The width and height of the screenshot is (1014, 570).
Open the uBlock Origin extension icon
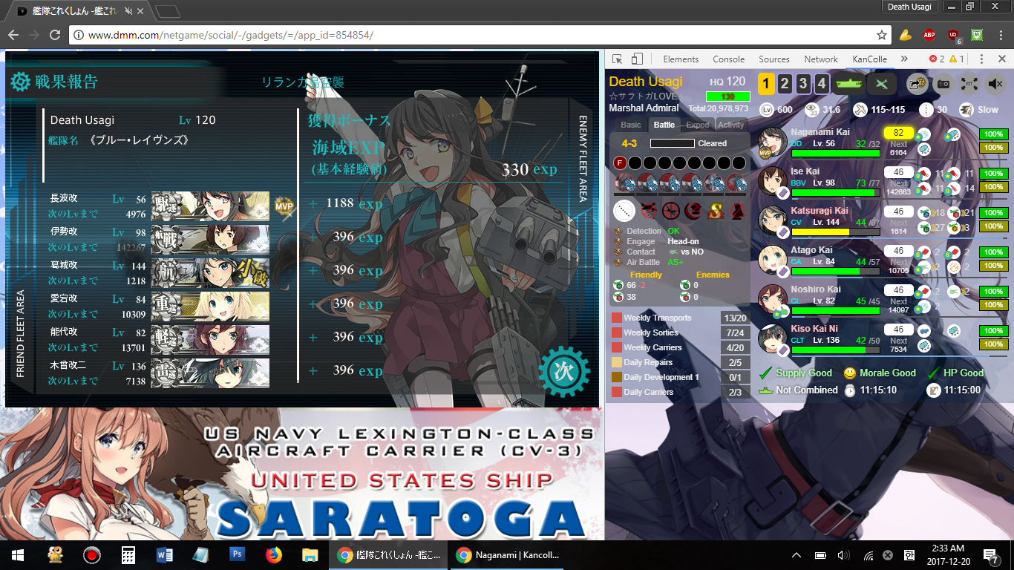954,35
